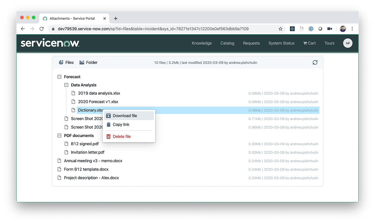
Task: Click the Folder icon next to Files
Action: click(x=81, y=62)
